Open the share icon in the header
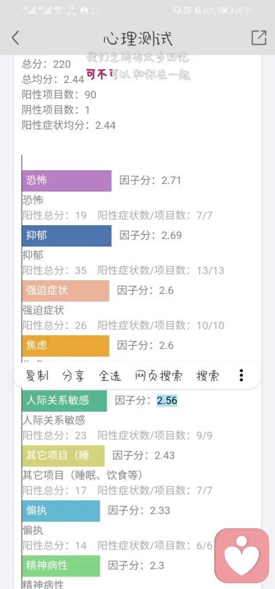This screenshot has height=589, width=275. 259,38
